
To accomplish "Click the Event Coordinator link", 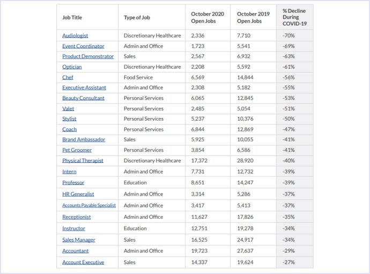I will click(x=83, y=46).
